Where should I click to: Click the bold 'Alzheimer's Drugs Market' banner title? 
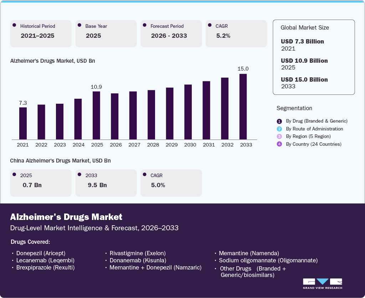point(66,217)
